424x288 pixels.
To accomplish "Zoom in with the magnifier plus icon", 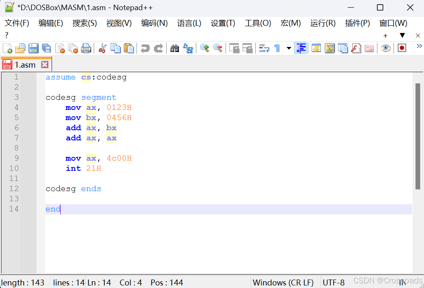I will coord(204,48).
